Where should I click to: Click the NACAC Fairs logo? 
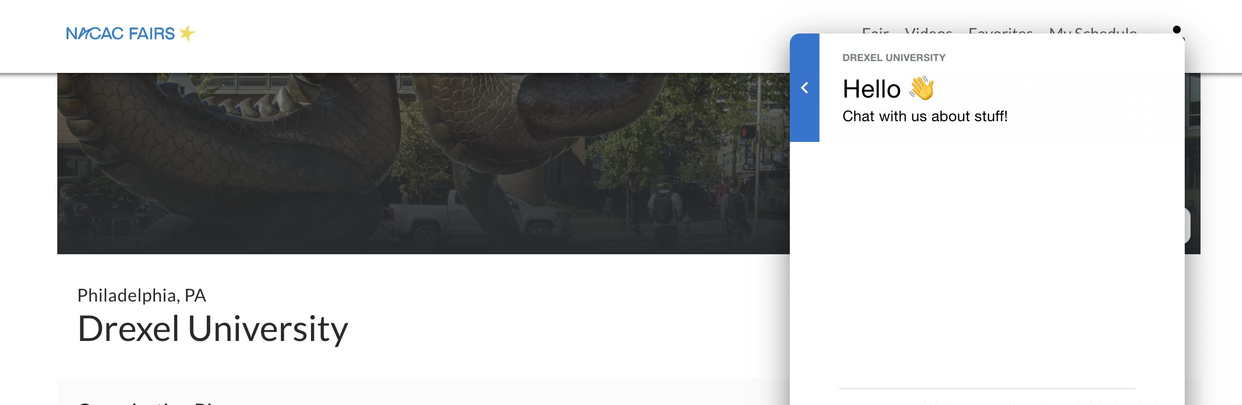click(x=131, y=34)
